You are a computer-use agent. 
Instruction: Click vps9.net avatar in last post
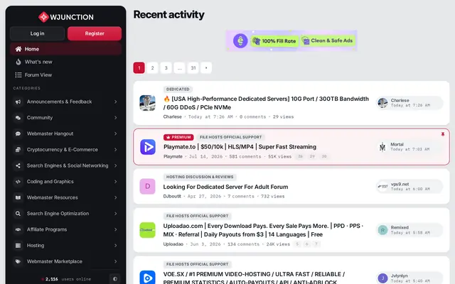[x=382, y=186]
